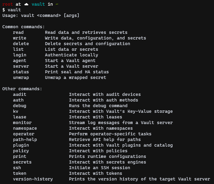Click the 'kv' command name
Screen dimensions: 214x184
tap(16, 111)
